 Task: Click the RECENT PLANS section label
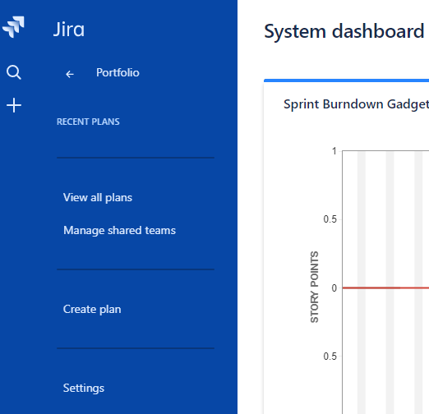88,122
